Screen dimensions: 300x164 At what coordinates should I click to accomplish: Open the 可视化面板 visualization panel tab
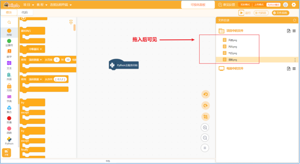[x=198, y=5]
